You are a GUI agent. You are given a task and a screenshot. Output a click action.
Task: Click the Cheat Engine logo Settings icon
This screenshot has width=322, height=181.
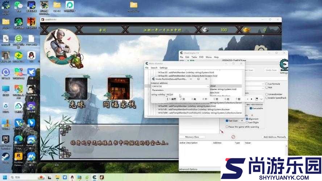[283, 66]
